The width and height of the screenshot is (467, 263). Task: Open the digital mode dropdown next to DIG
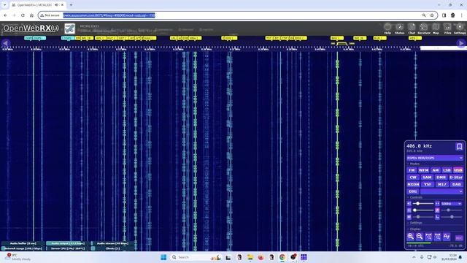click(441, 191)
